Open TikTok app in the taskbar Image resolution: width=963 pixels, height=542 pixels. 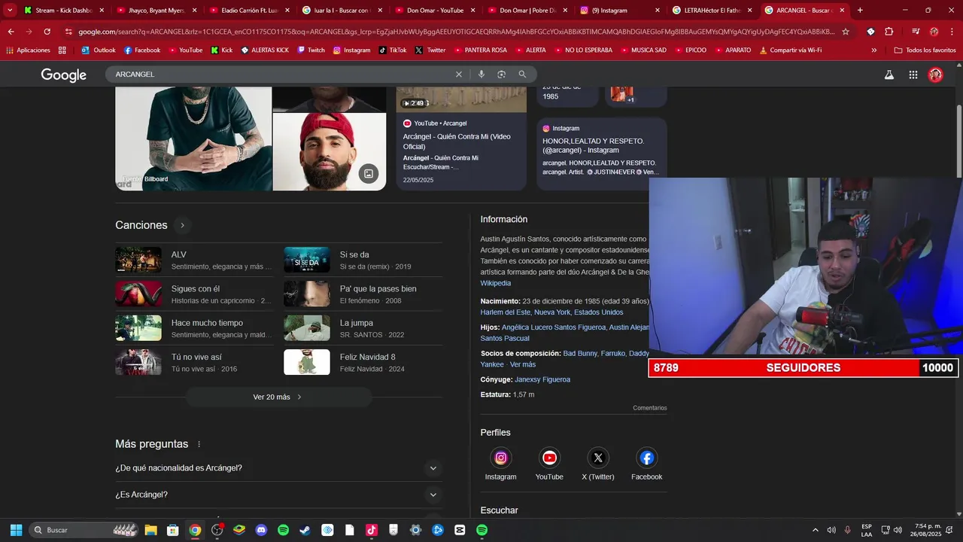pyautogui.click(x=371, y=530)
